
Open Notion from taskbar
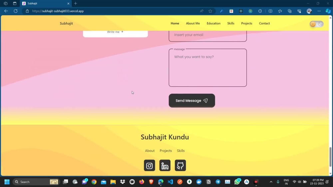[208, 182]
